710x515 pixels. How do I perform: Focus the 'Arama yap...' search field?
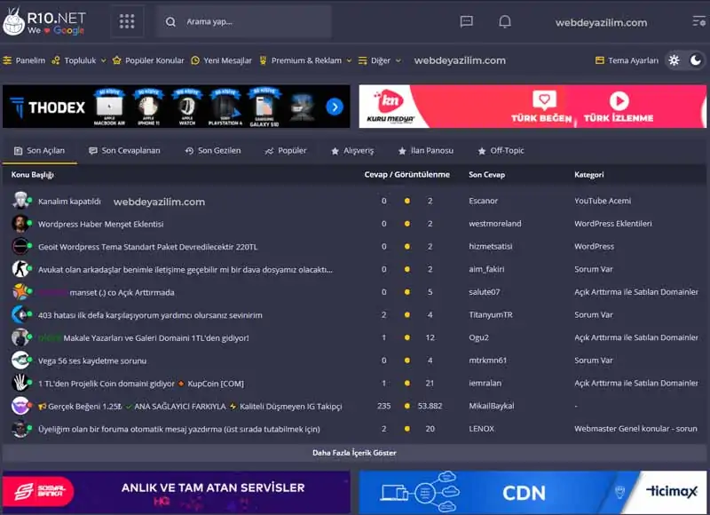(244, 21)
